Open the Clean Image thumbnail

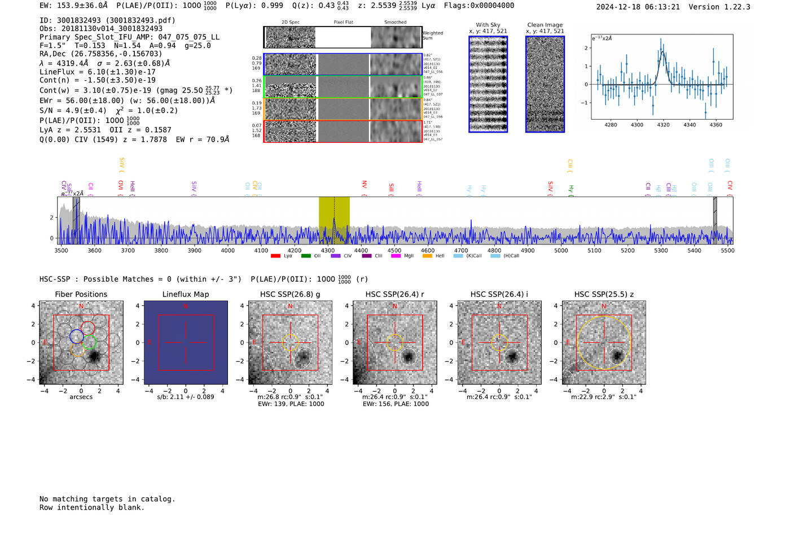tap(545, 84)
